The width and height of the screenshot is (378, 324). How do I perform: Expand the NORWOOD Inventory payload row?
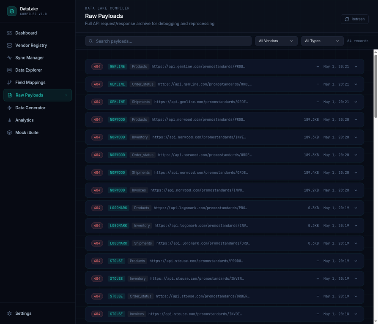pyautogui.click(x=225, y=138)
